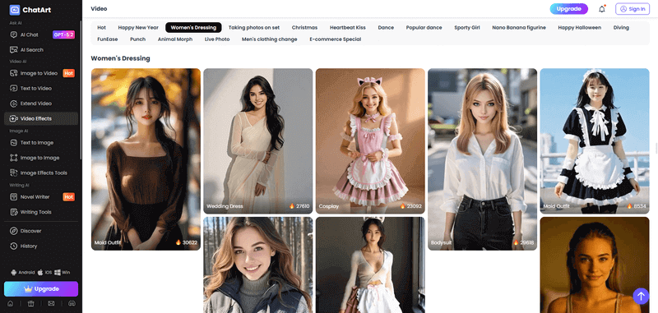Click the Upgrade button in top bar
Screen dimensions: 658x313
(568, 9)
